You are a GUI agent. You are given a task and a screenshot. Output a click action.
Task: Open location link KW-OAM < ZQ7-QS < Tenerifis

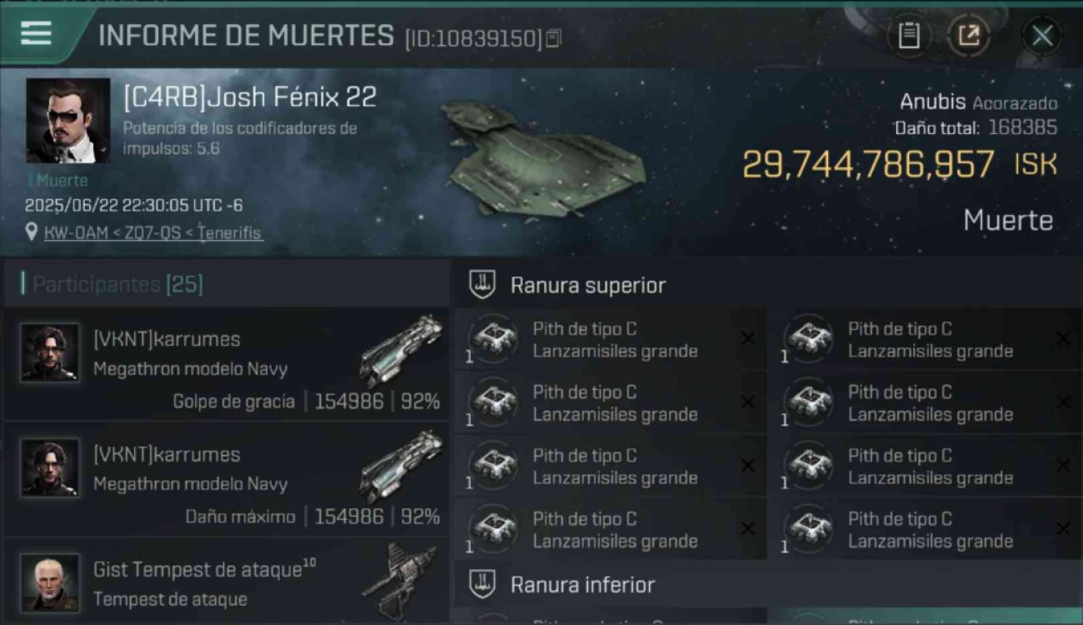[152, 233]
